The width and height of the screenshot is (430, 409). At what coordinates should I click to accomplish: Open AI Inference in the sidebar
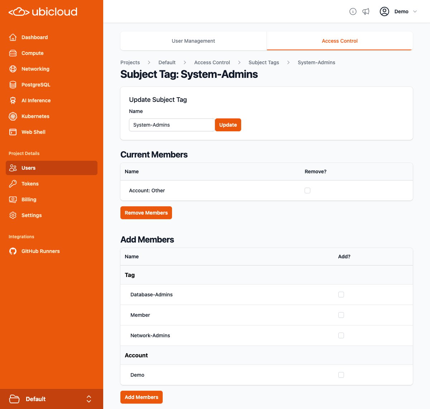coord(52,100)
